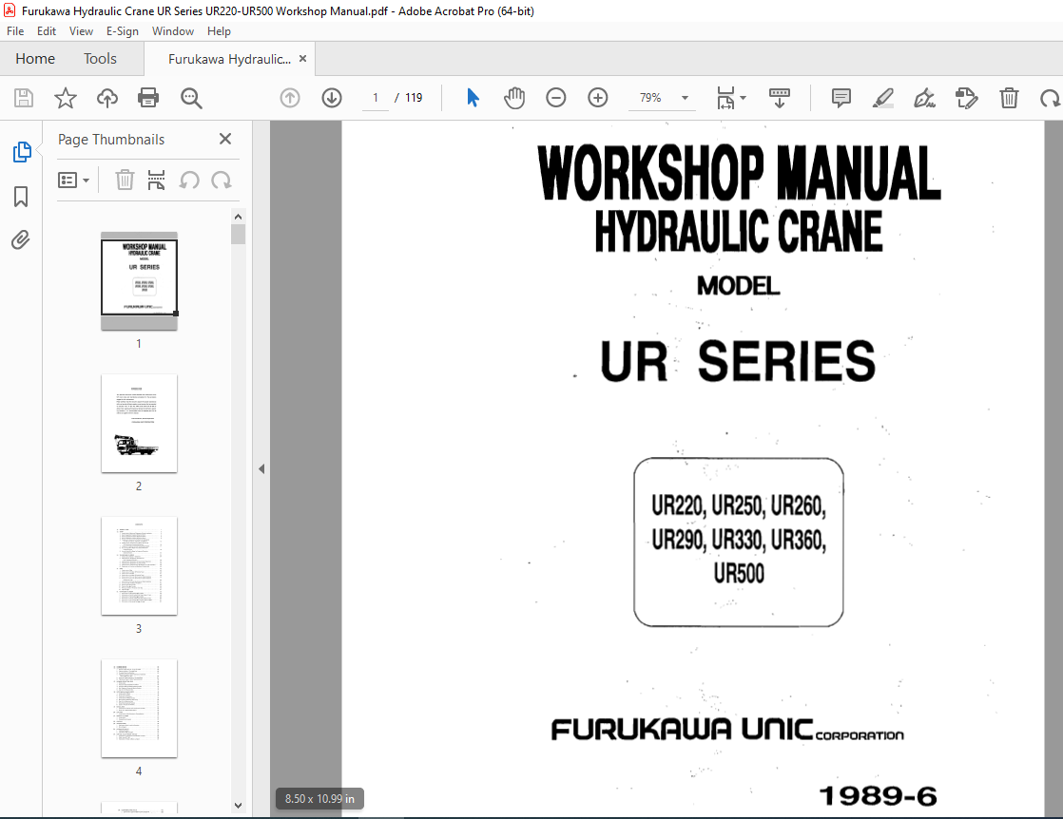Open the Window menu

click(x=172, y=31)
